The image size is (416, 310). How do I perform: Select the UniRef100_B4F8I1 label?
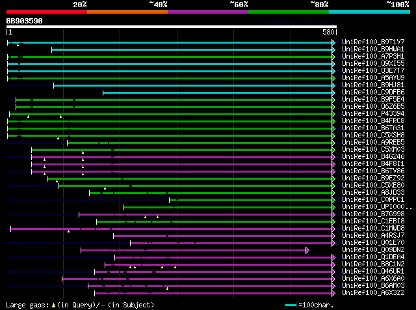pyautogui.click(x=373, y=164)
